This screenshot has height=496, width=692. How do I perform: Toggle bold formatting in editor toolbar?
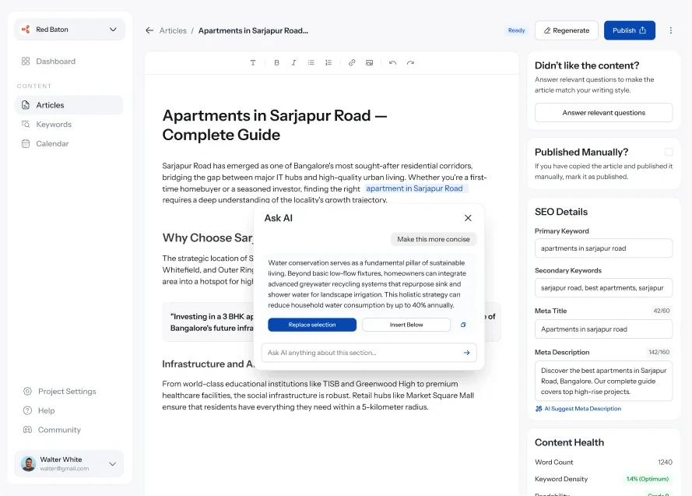276,62
